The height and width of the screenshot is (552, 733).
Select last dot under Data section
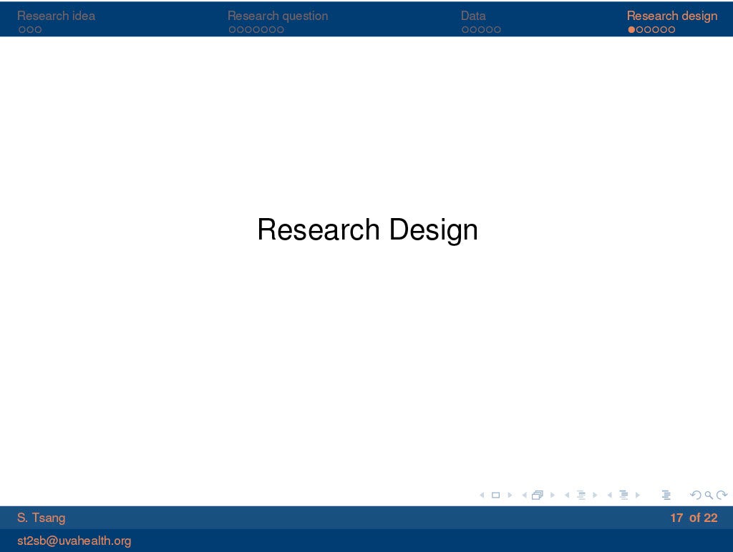[x=497, y=30]
